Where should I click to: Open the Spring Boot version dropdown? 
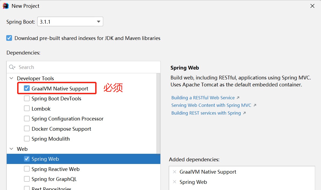pos(70,21)
